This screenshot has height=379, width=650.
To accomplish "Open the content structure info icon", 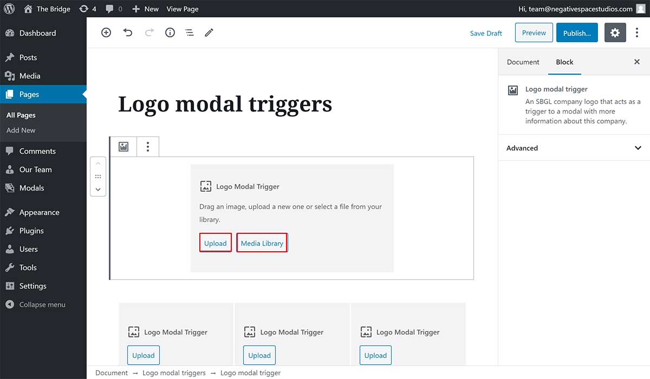I will (x=170, y=32).
